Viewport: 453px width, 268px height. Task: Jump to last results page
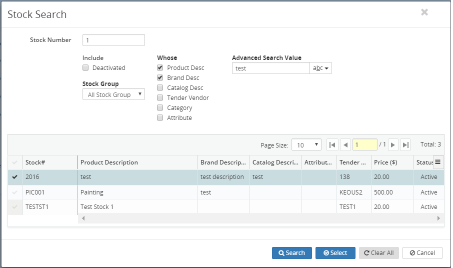(x=405, y=145)
